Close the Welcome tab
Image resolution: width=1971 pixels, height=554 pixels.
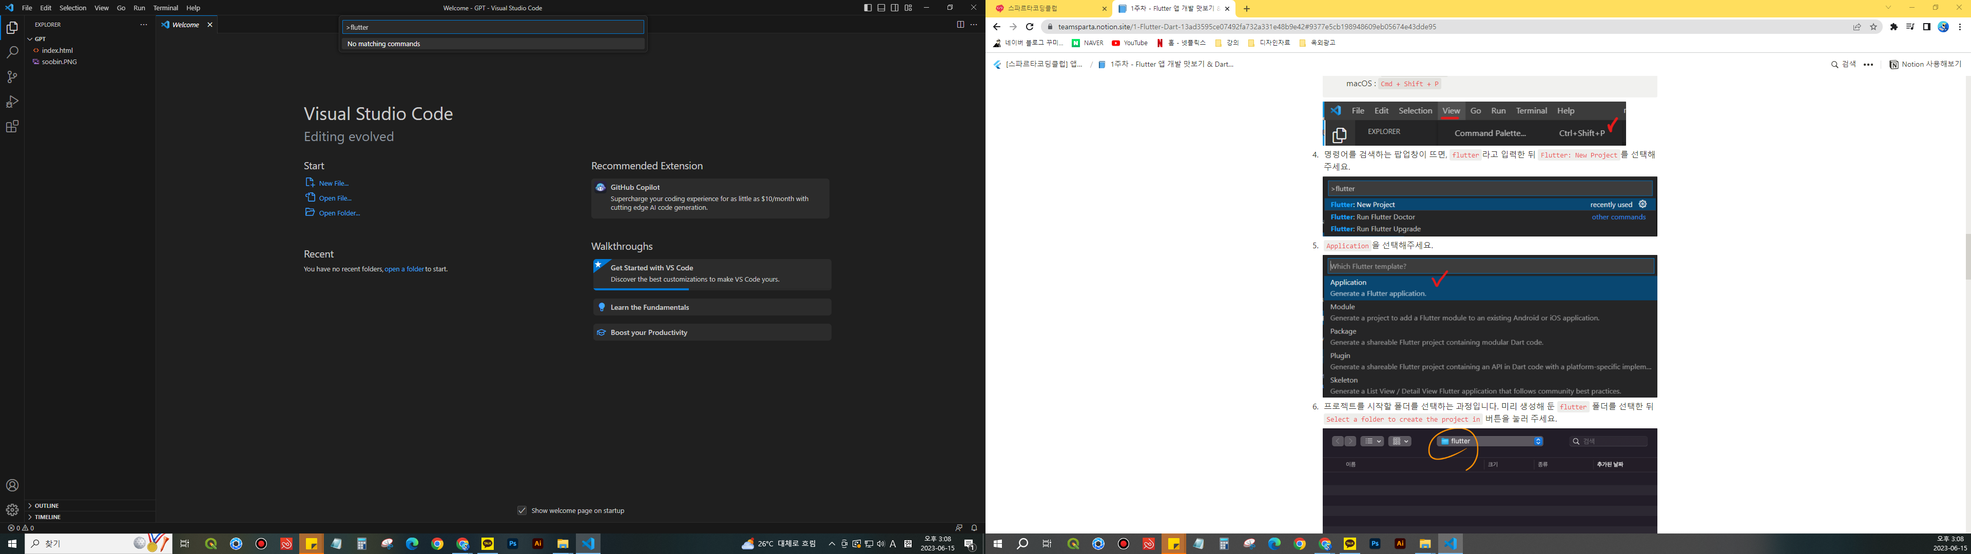(210, 25)
